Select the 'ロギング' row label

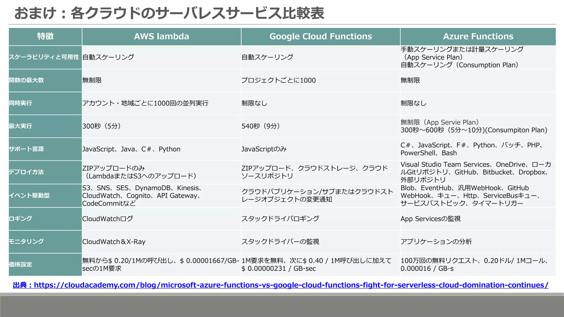(45, 219)
